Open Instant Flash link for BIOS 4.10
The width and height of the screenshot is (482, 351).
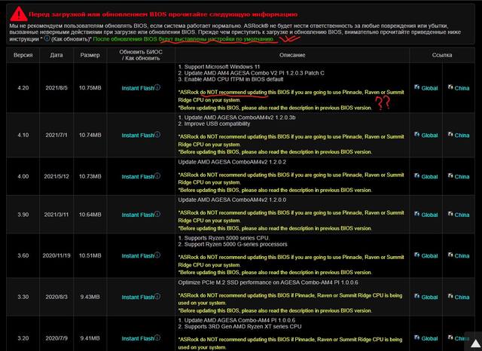138,136
